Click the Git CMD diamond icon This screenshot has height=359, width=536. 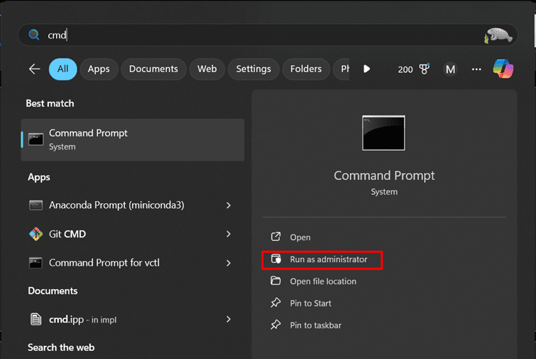(36, 234)
